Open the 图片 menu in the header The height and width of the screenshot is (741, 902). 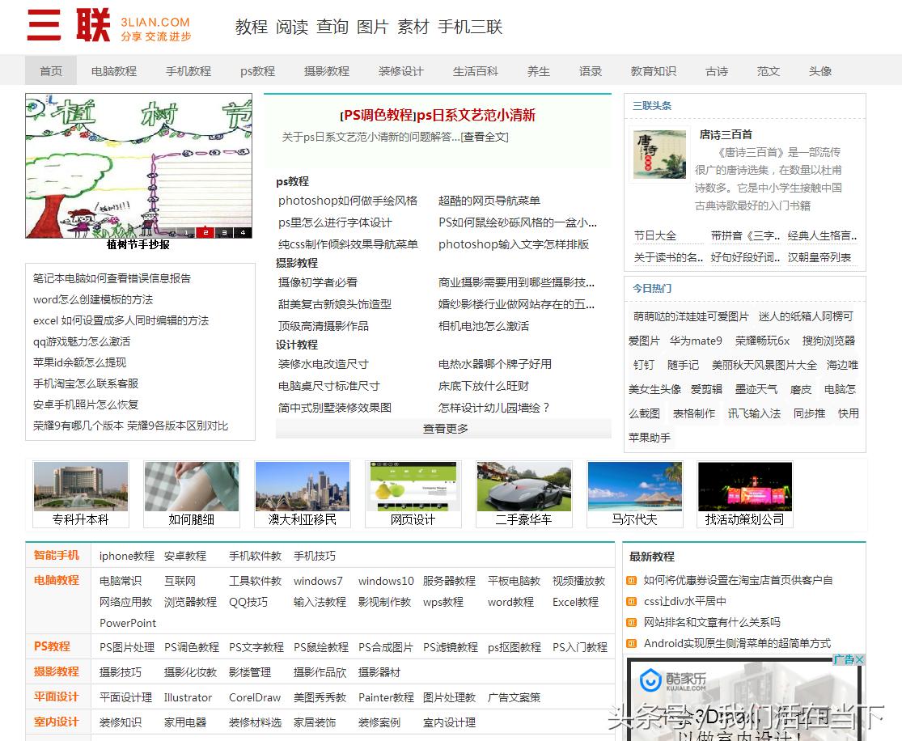[372, 27]
